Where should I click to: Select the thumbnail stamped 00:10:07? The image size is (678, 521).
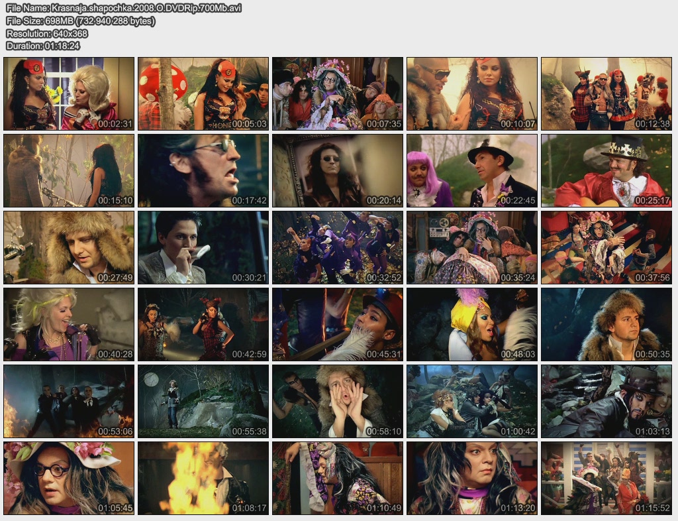472,94
